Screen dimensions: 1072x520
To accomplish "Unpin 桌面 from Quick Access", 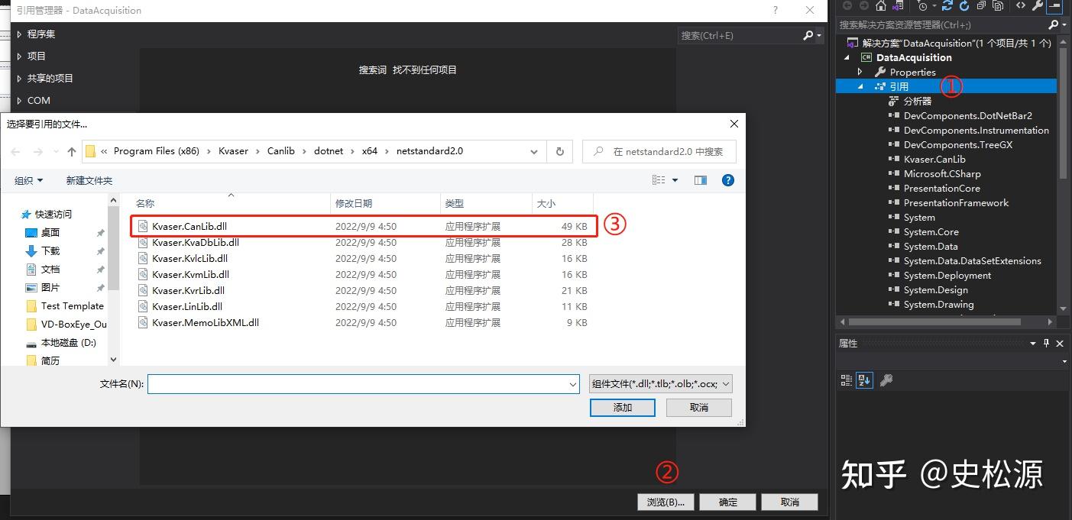I will [x=99, y=232].
